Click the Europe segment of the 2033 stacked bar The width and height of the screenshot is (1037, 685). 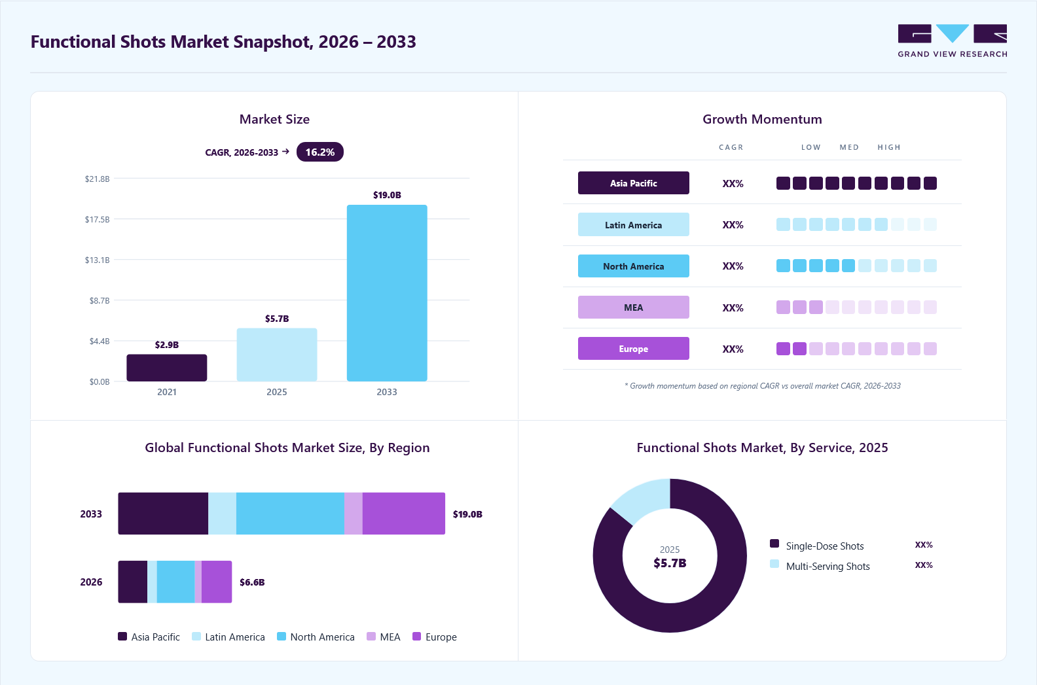tap(404, 514)
